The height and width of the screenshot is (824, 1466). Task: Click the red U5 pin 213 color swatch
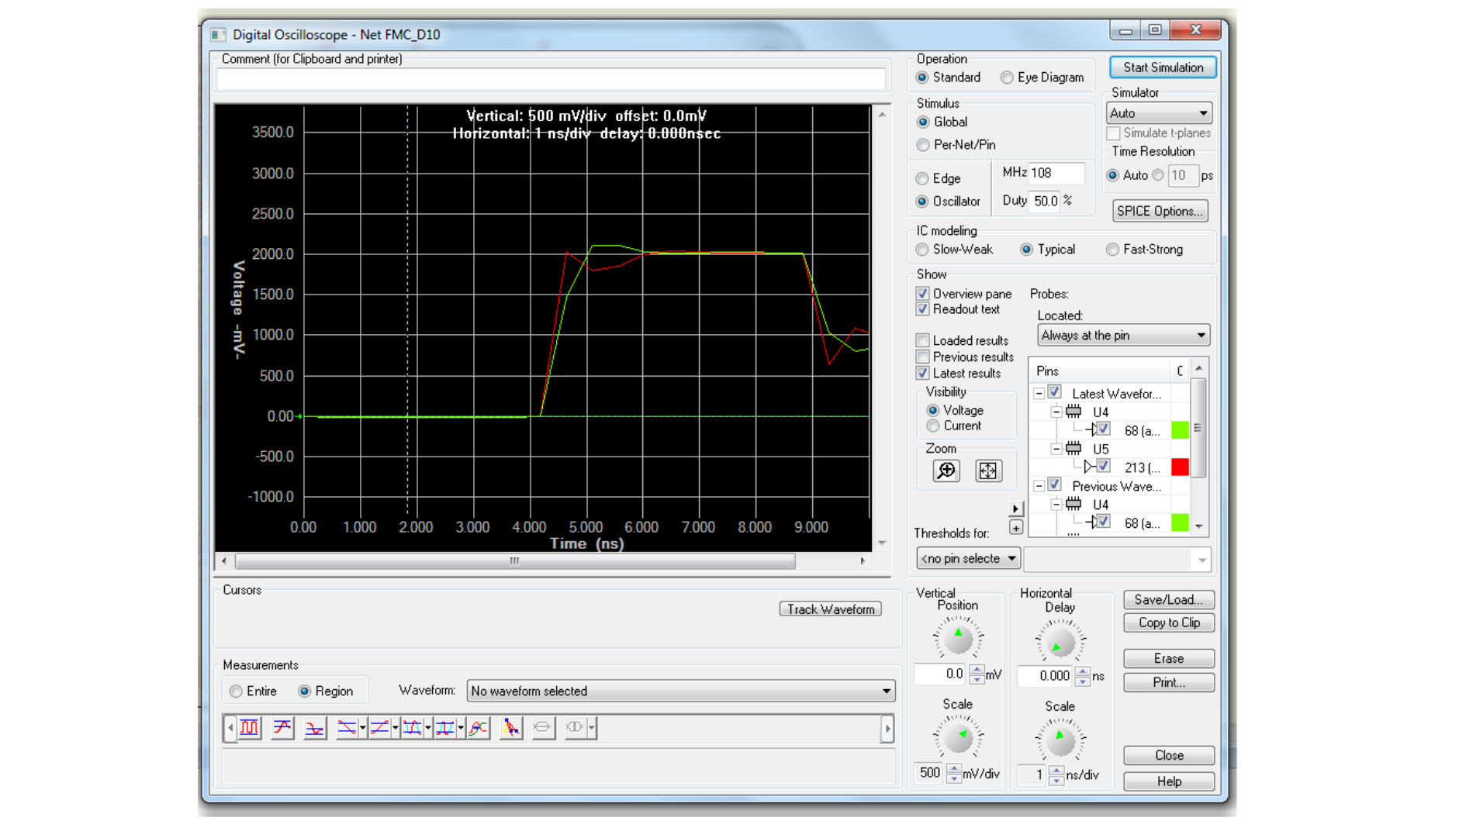1180,467
